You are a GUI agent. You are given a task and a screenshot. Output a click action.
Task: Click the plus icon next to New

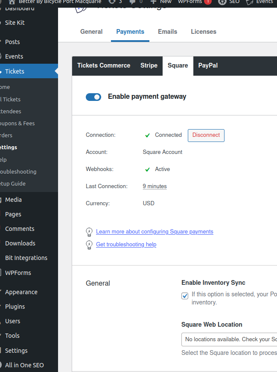[154, 2]
